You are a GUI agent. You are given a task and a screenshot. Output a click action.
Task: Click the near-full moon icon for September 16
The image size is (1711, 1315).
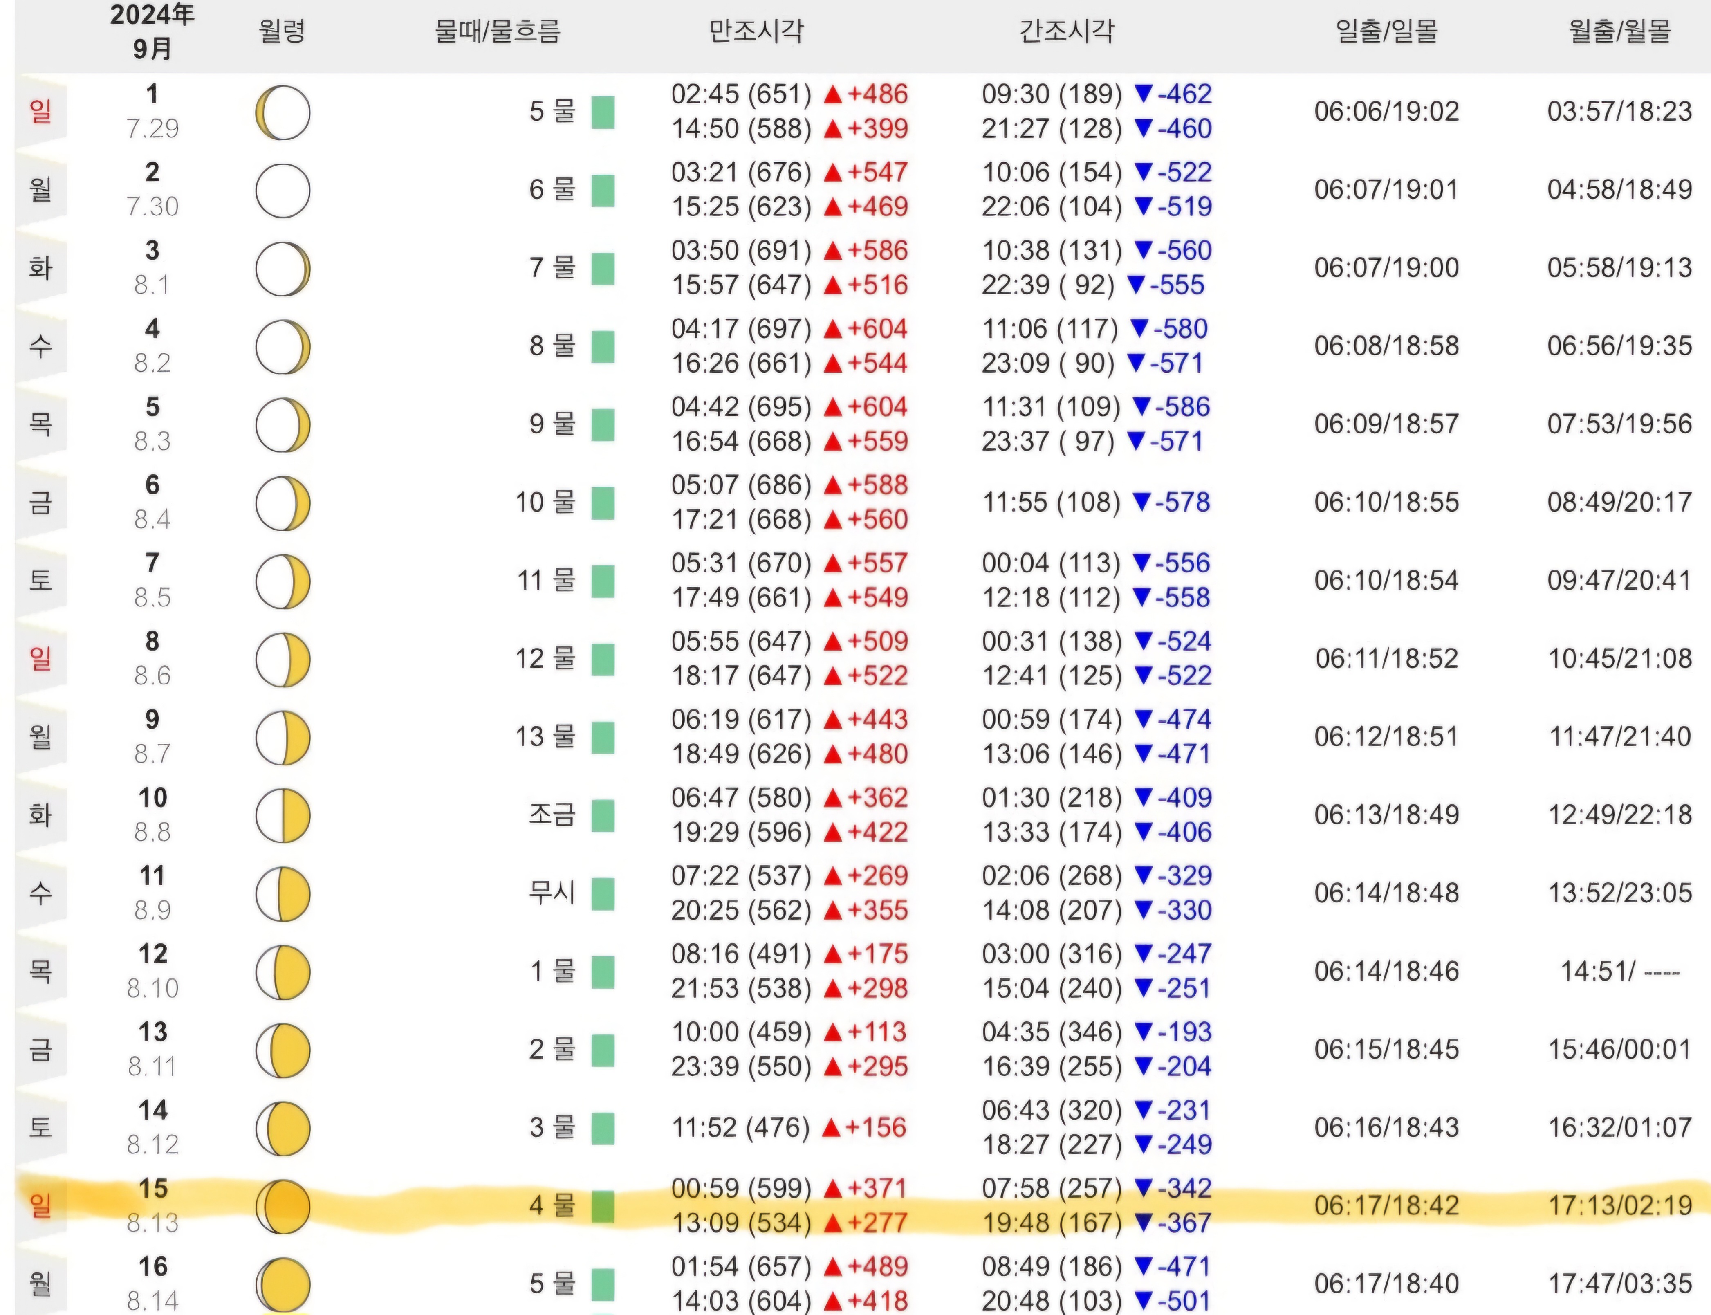[283, 1284]
